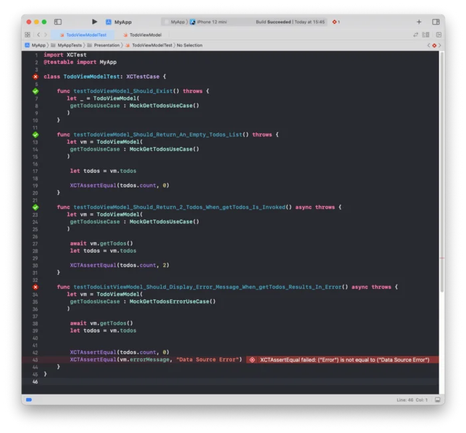Switch to the TodoViewModel tab
Image resolution: width=466 pixels, height=433 pixels.
pos(142,35)
